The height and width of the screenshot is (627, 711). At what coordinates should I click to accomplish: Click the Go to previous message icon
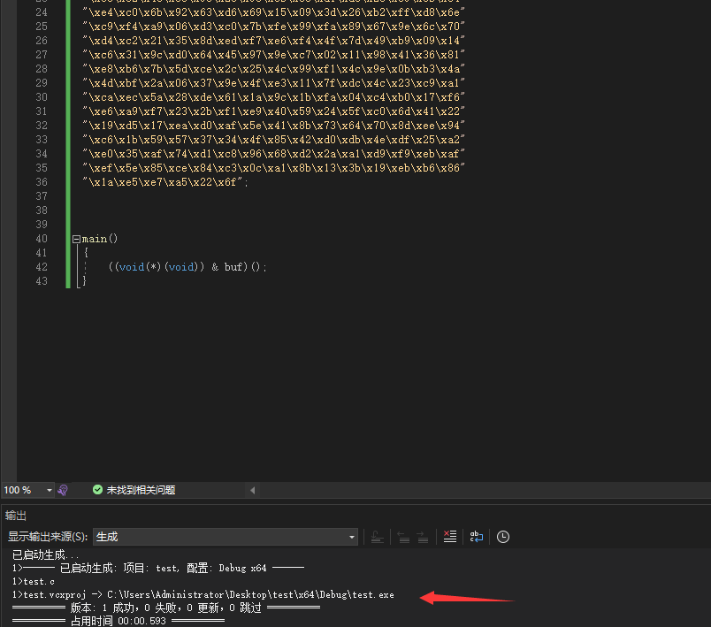tap(403, 537)
